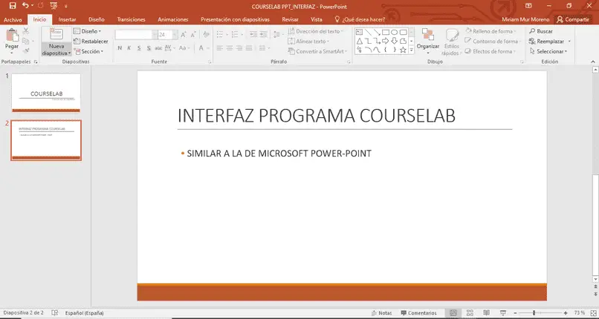Click the Copy icon in Portapapeles
599x319 pixels.
click(x=25, y=41)
